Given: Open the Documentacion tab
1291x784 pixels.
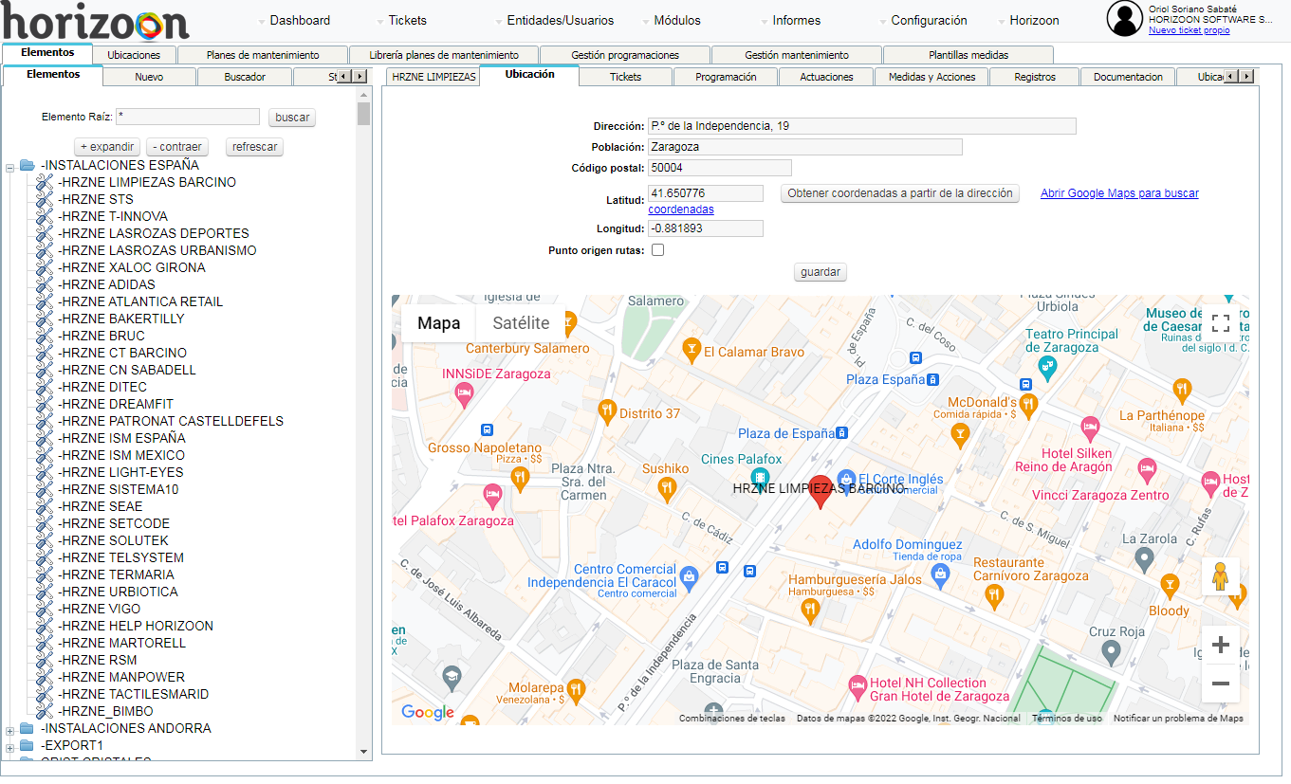Looking at the screenshot, I should (x=1128, y=77).
